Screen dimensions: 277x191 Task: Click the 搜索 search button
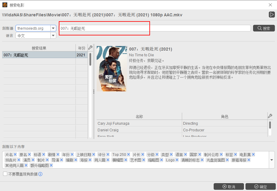tap(264, 28)
